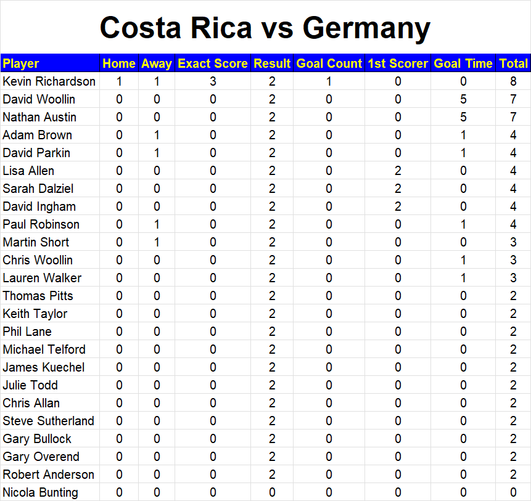Click Kevin Richardson's Total cell showing 8
531x501 pixels.
click(x=513, y=81)
